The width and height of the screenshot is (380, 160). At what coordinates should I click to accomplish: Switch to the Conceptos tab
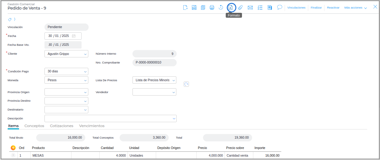[34, 126]
